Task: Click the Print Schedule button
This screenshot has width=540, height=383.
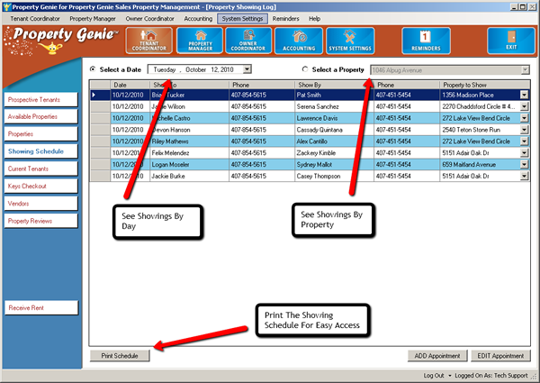Action: click(x=120, y=356)
